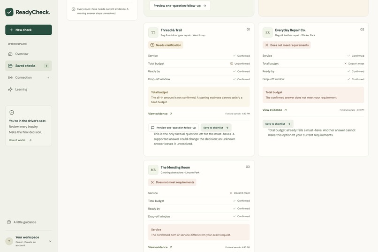This screenshot has height=252, width=378.
Task: Expand the Your workspace account menu
Action: [29, 241]
